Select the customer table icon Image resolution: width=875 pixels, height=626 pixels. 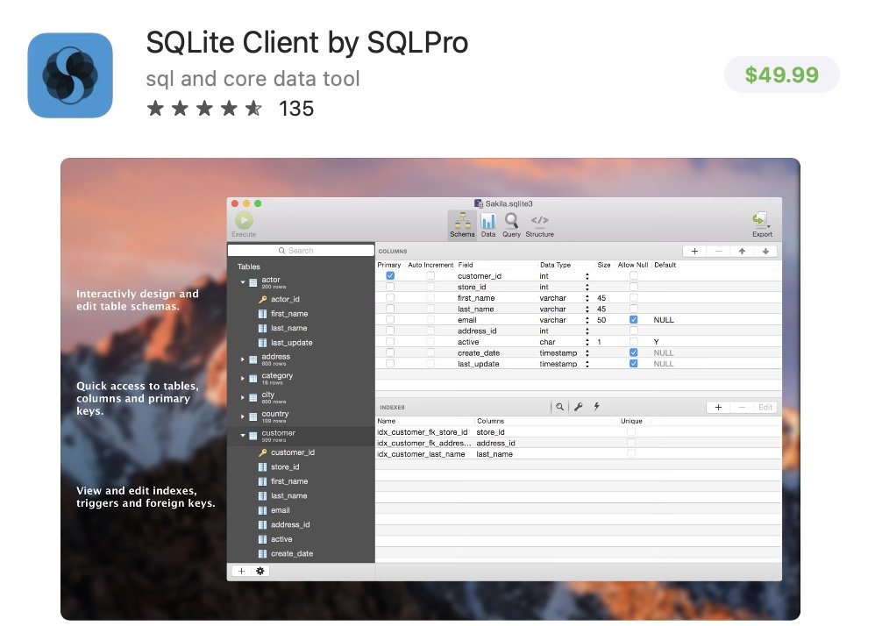(253, 435)
